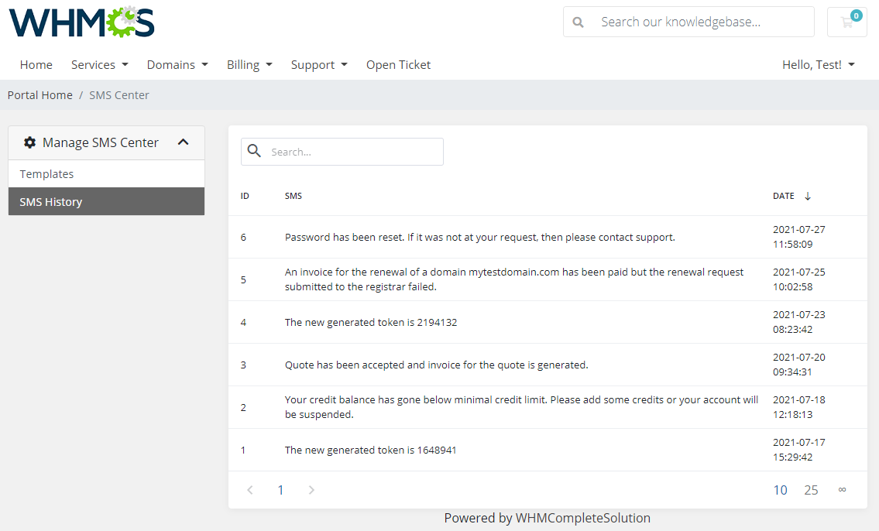The width and height of the screenshot is (879, 531).
Task: Open the Services dropdown
Action: (x=99, y=64)
